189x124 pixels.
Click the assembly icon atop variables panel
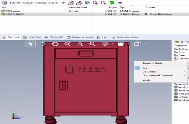pos(177,42)
